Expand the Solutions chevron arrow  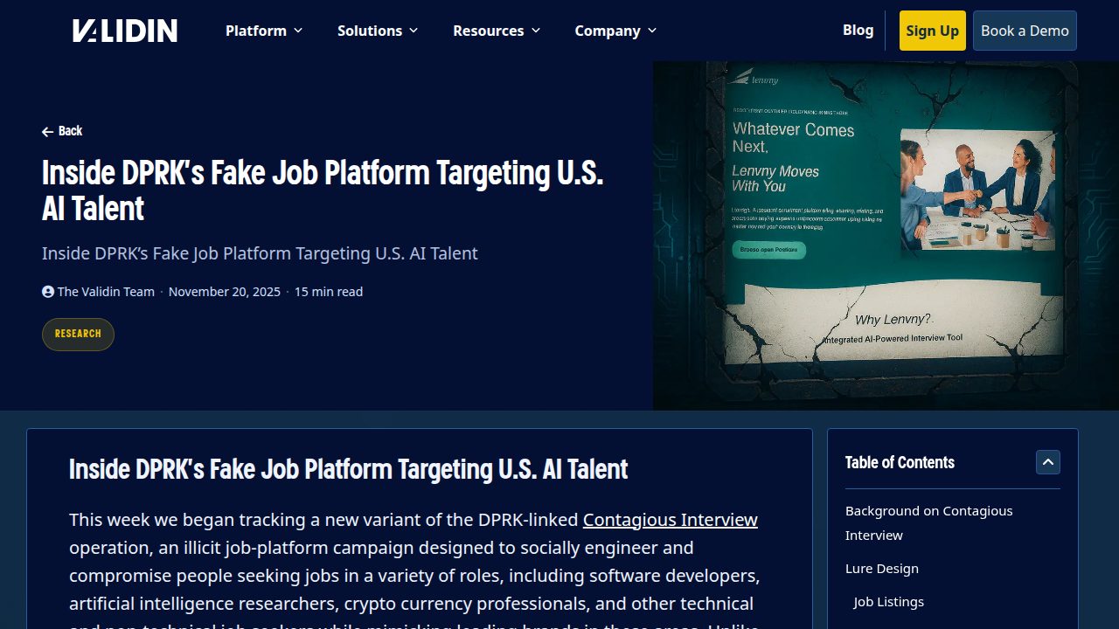(x=413, y=31)
